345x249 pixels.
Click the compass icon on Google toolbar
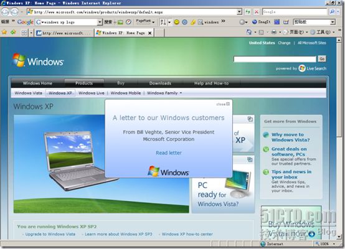129,22
